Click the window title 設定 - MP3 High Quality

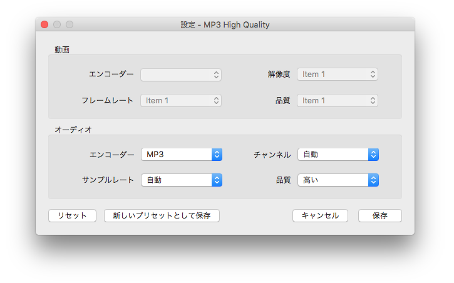coord(225,25)
